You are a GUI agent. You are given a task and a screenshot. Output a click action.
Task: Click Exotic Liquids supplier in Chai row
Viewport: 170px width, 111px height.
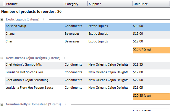98,41
